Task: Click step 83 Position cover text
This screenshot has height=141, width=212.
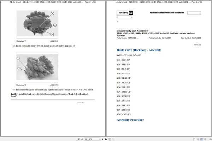Action: [x=53, y=90]
